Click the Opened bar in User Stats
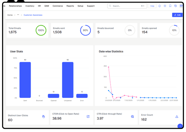Image resolution: width=186 pixels, height=132 pixels. coord(53,96)
